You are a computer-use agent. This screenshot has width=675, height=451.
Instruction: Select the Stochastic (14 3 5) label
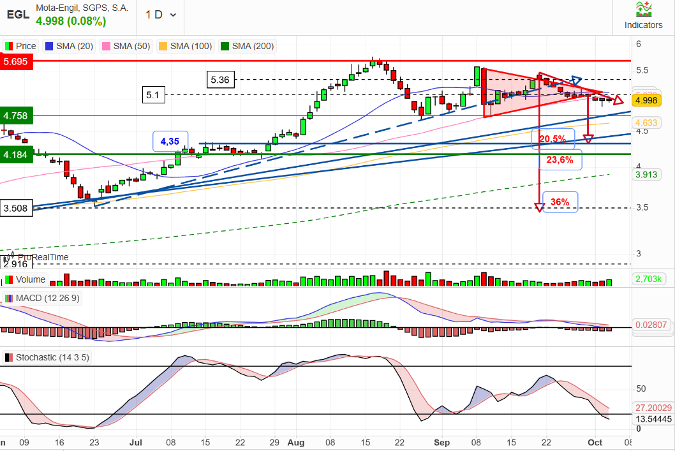52,358
